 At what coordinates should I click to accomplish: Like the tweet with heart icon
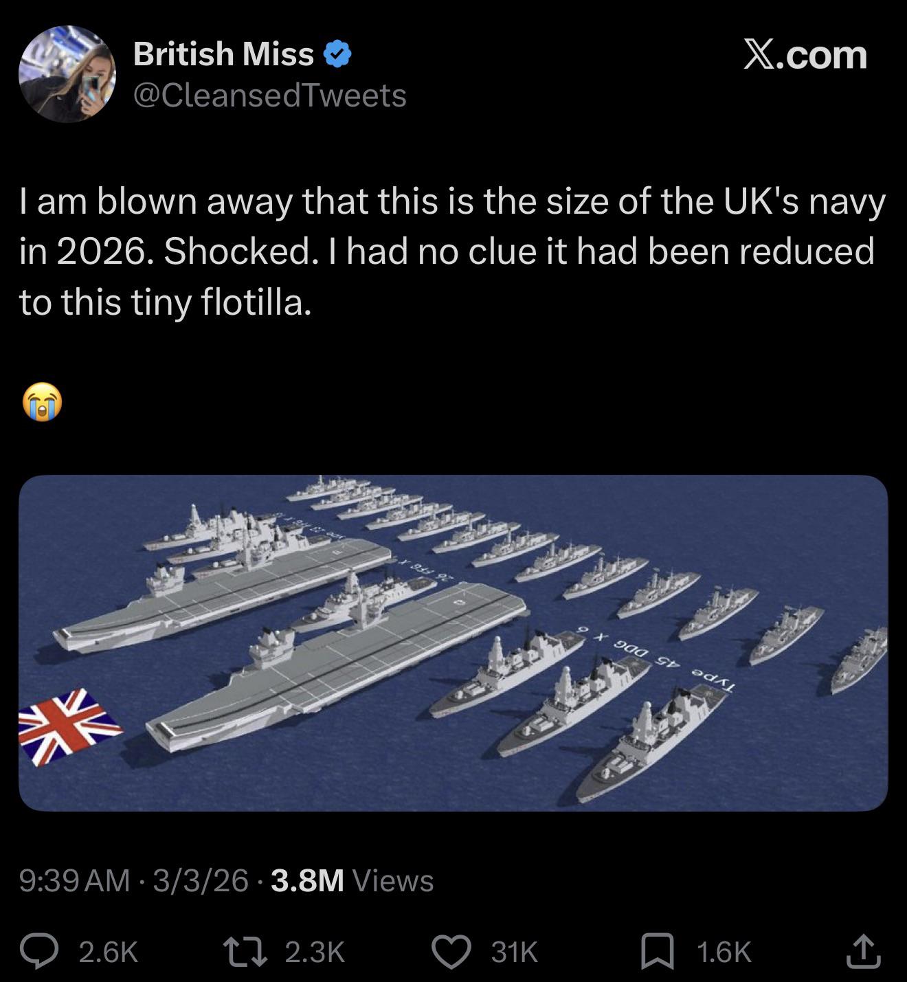pyautogui.click(x=451, y=952)
